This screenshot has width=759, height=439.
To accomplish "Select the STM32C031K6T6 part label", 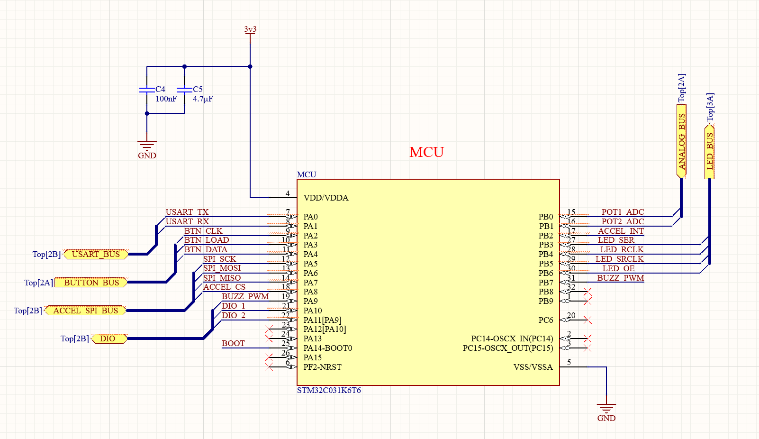I will [329, 391].
